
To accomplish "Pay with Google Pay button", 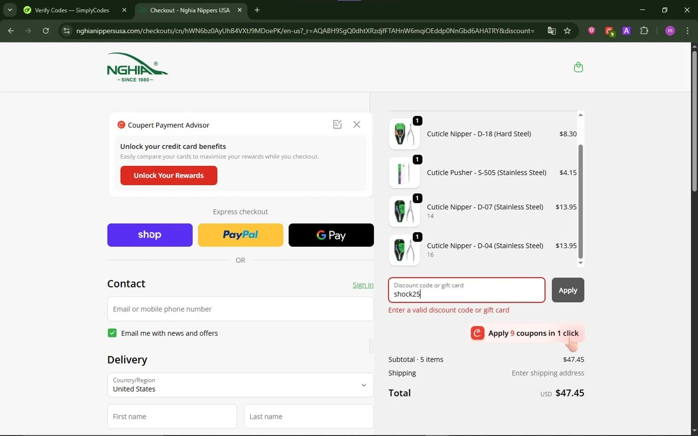I will 331,235.
